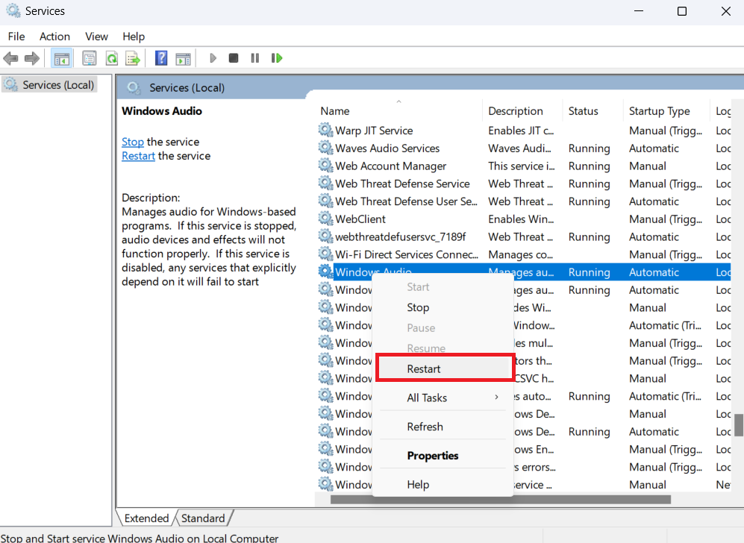Switch to the Standard tab
744x543 pixels.
[x=203, y=518]
